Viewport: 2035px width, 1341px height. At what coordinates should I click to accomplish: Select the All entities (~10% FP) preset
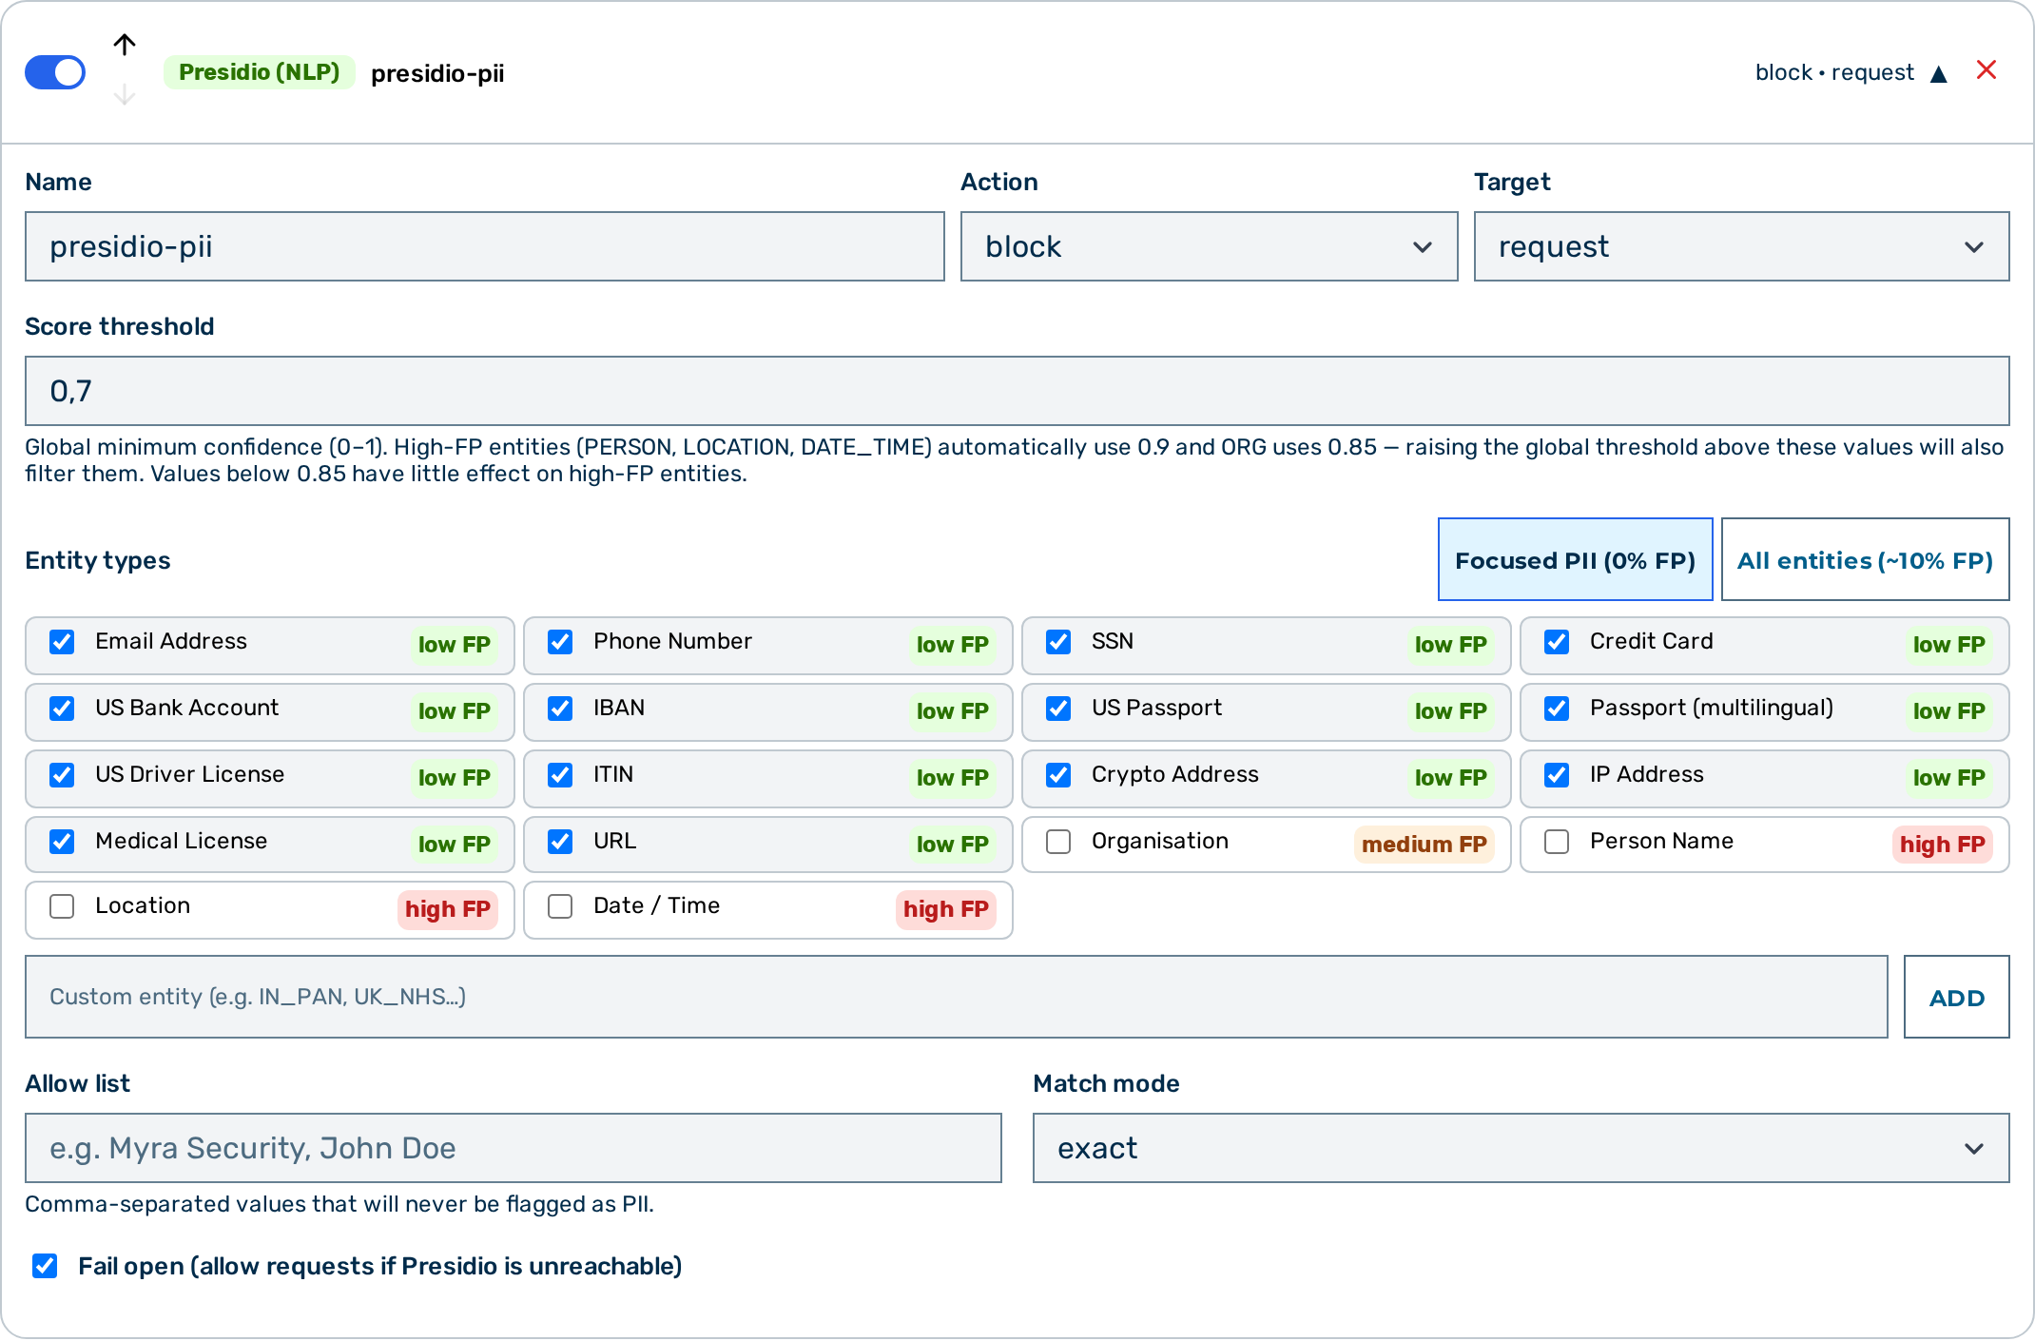(x=1865, y=560)
